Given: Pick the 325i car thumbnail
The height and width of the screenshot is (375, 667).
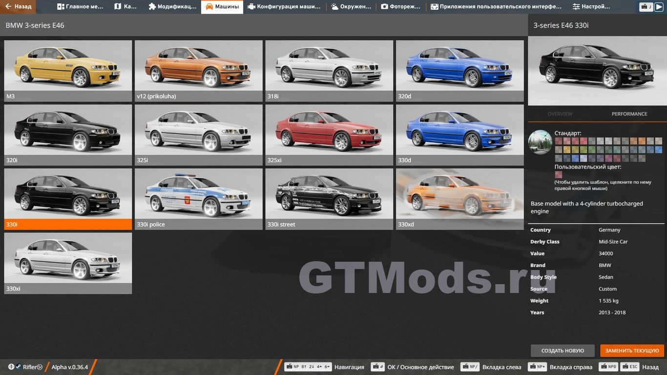Looking at the screenshot, I should coord(199,135).
